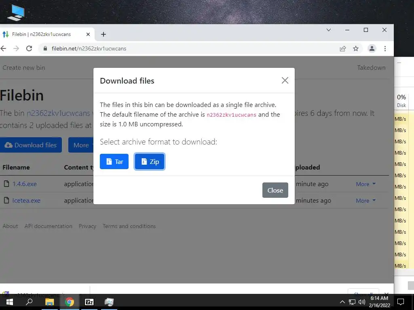
Task: Download the archive as Tar
Action: pos(114,161)
